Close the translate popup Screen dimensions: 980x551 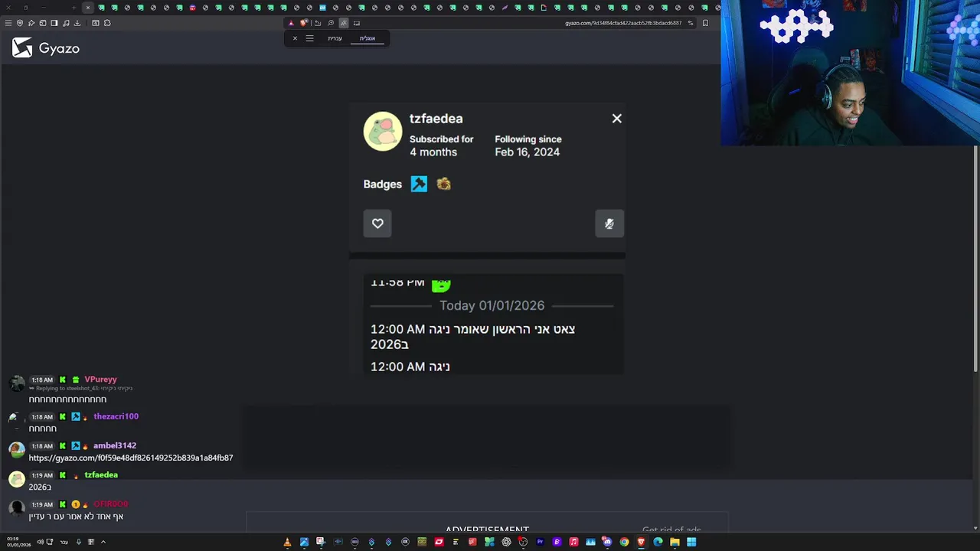tap(295, 38)
